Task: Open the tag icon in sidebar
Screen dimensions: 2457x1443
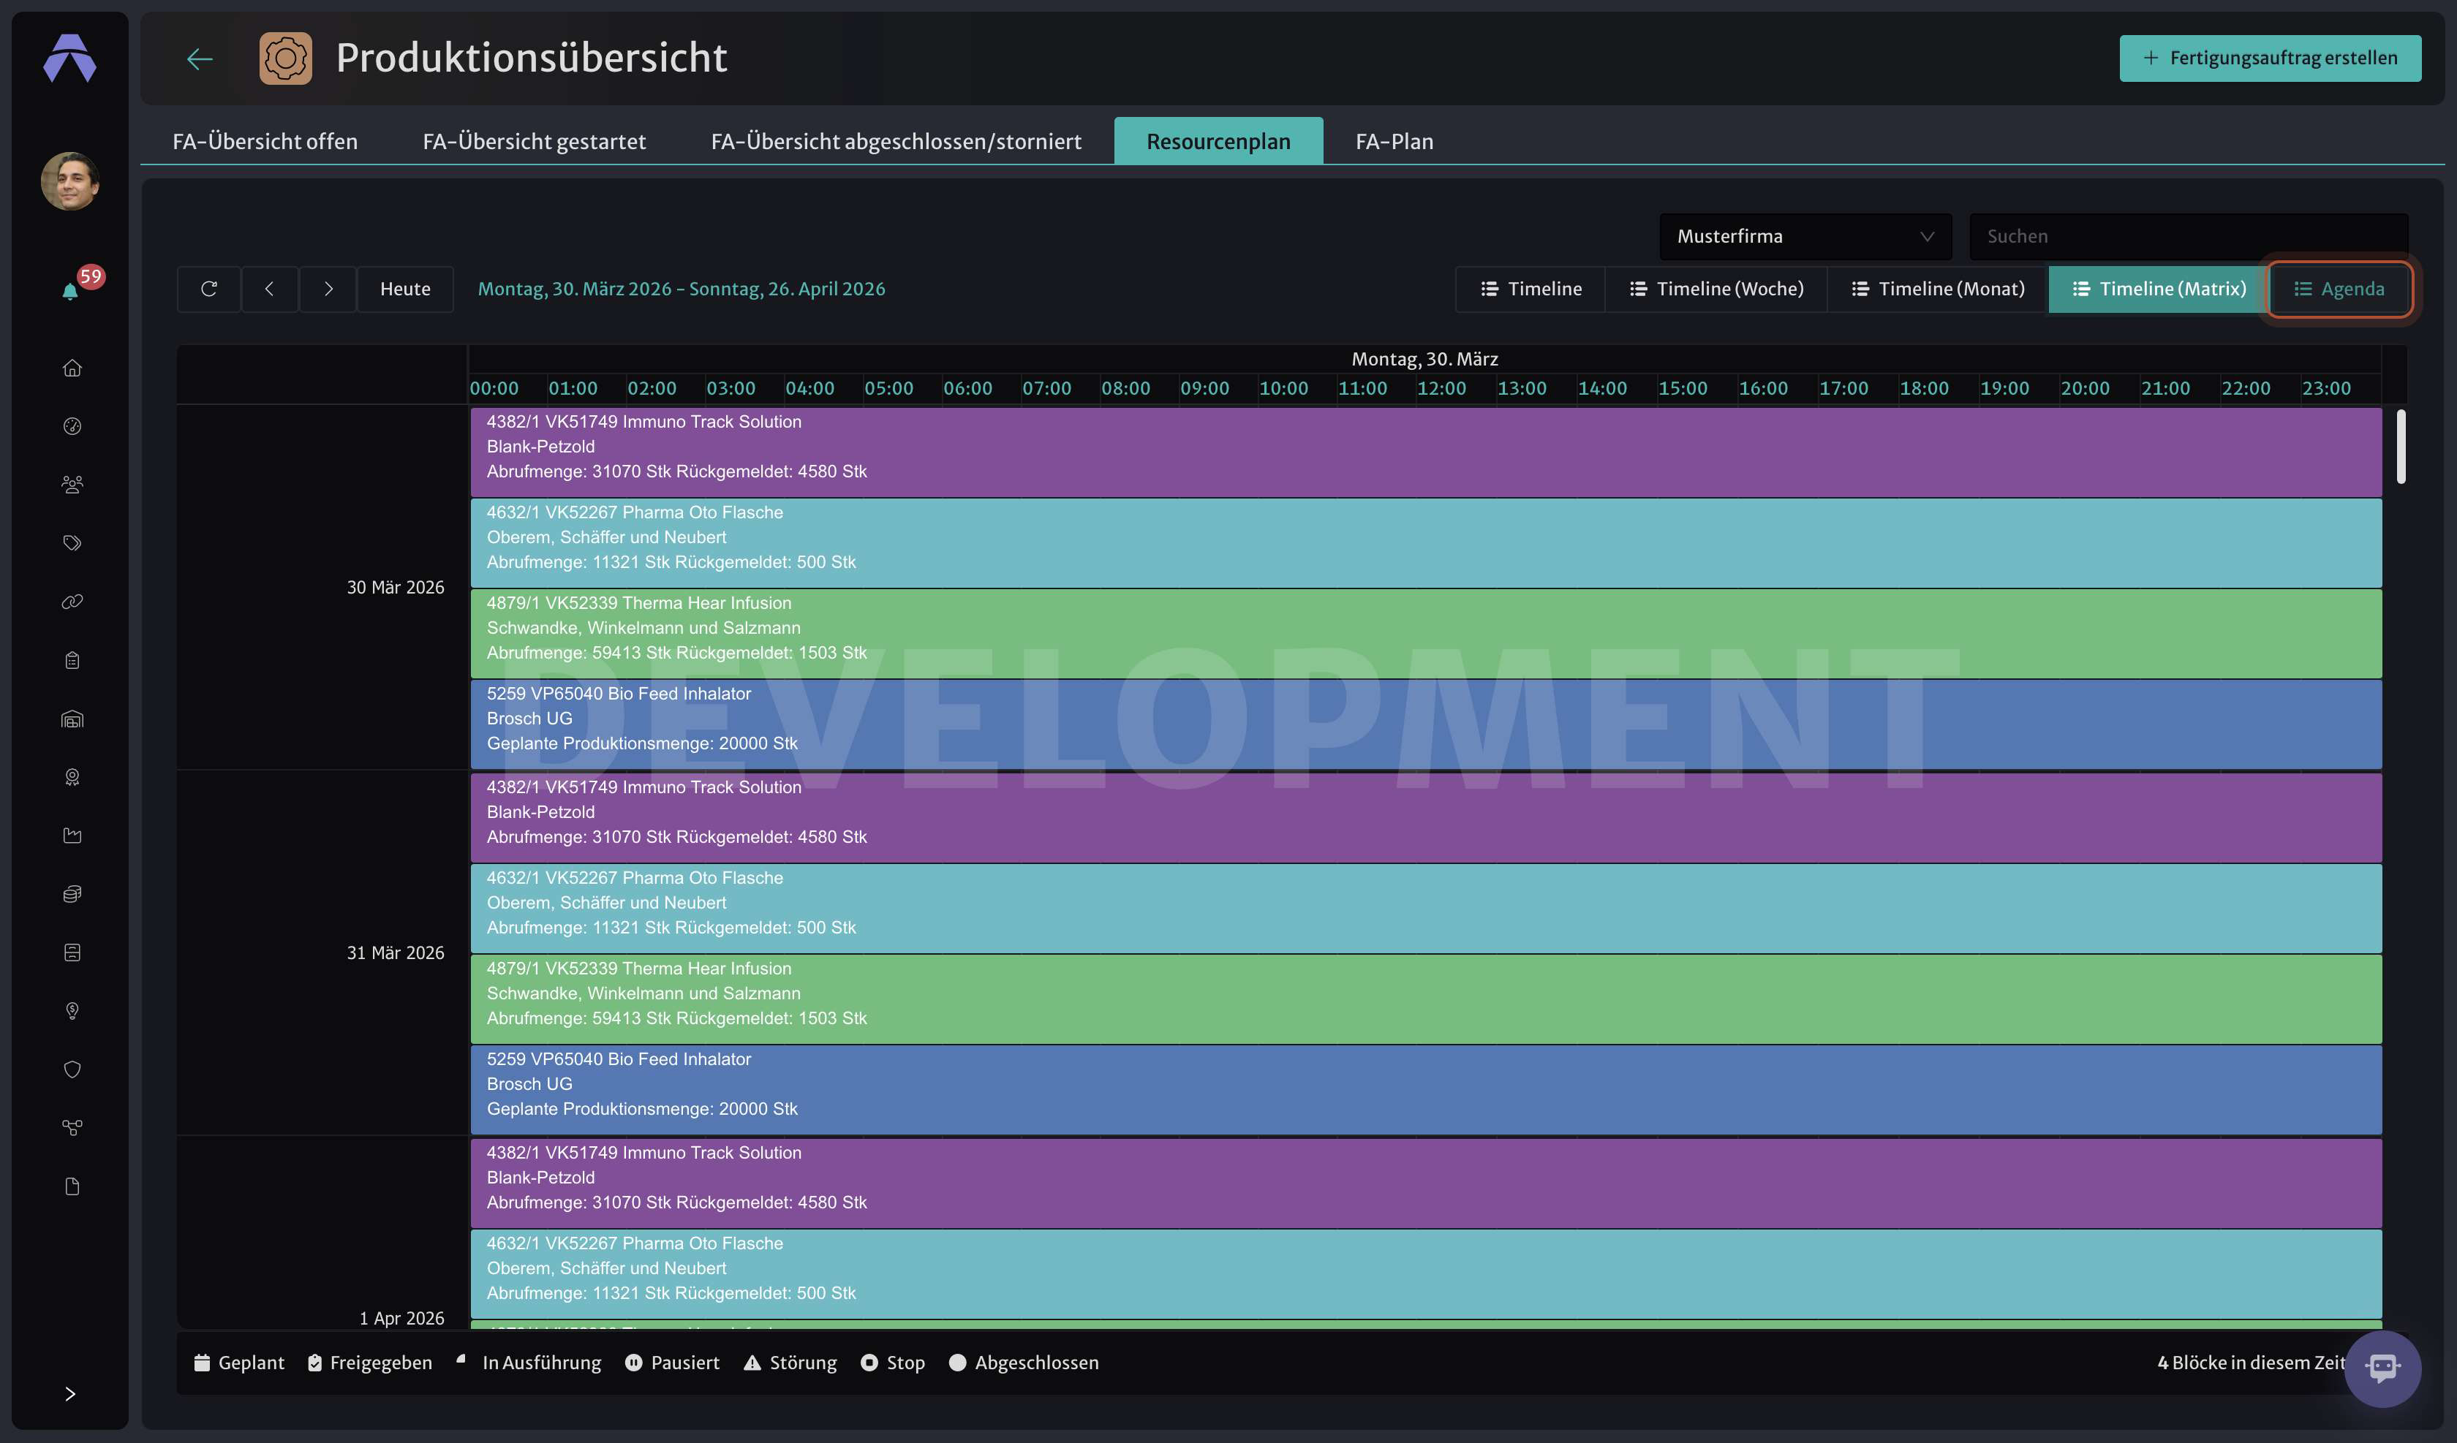Action: point(72,543)
